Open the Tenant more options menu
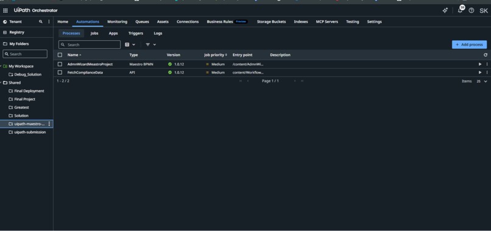Screen dimensions: 491x231 (x=49, y=21)
